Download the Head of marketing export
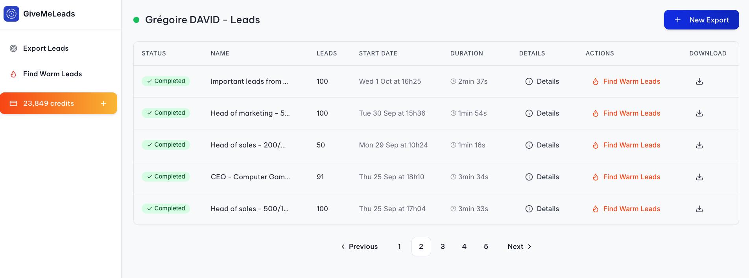This screenshot has height=278, width=749. [699, 113]
